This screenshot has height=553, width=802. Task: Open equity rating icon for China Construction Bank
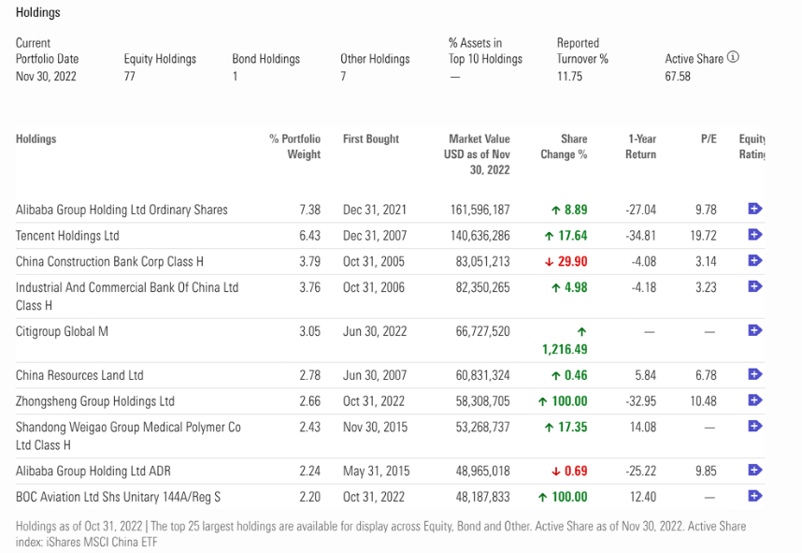(755, 260)
